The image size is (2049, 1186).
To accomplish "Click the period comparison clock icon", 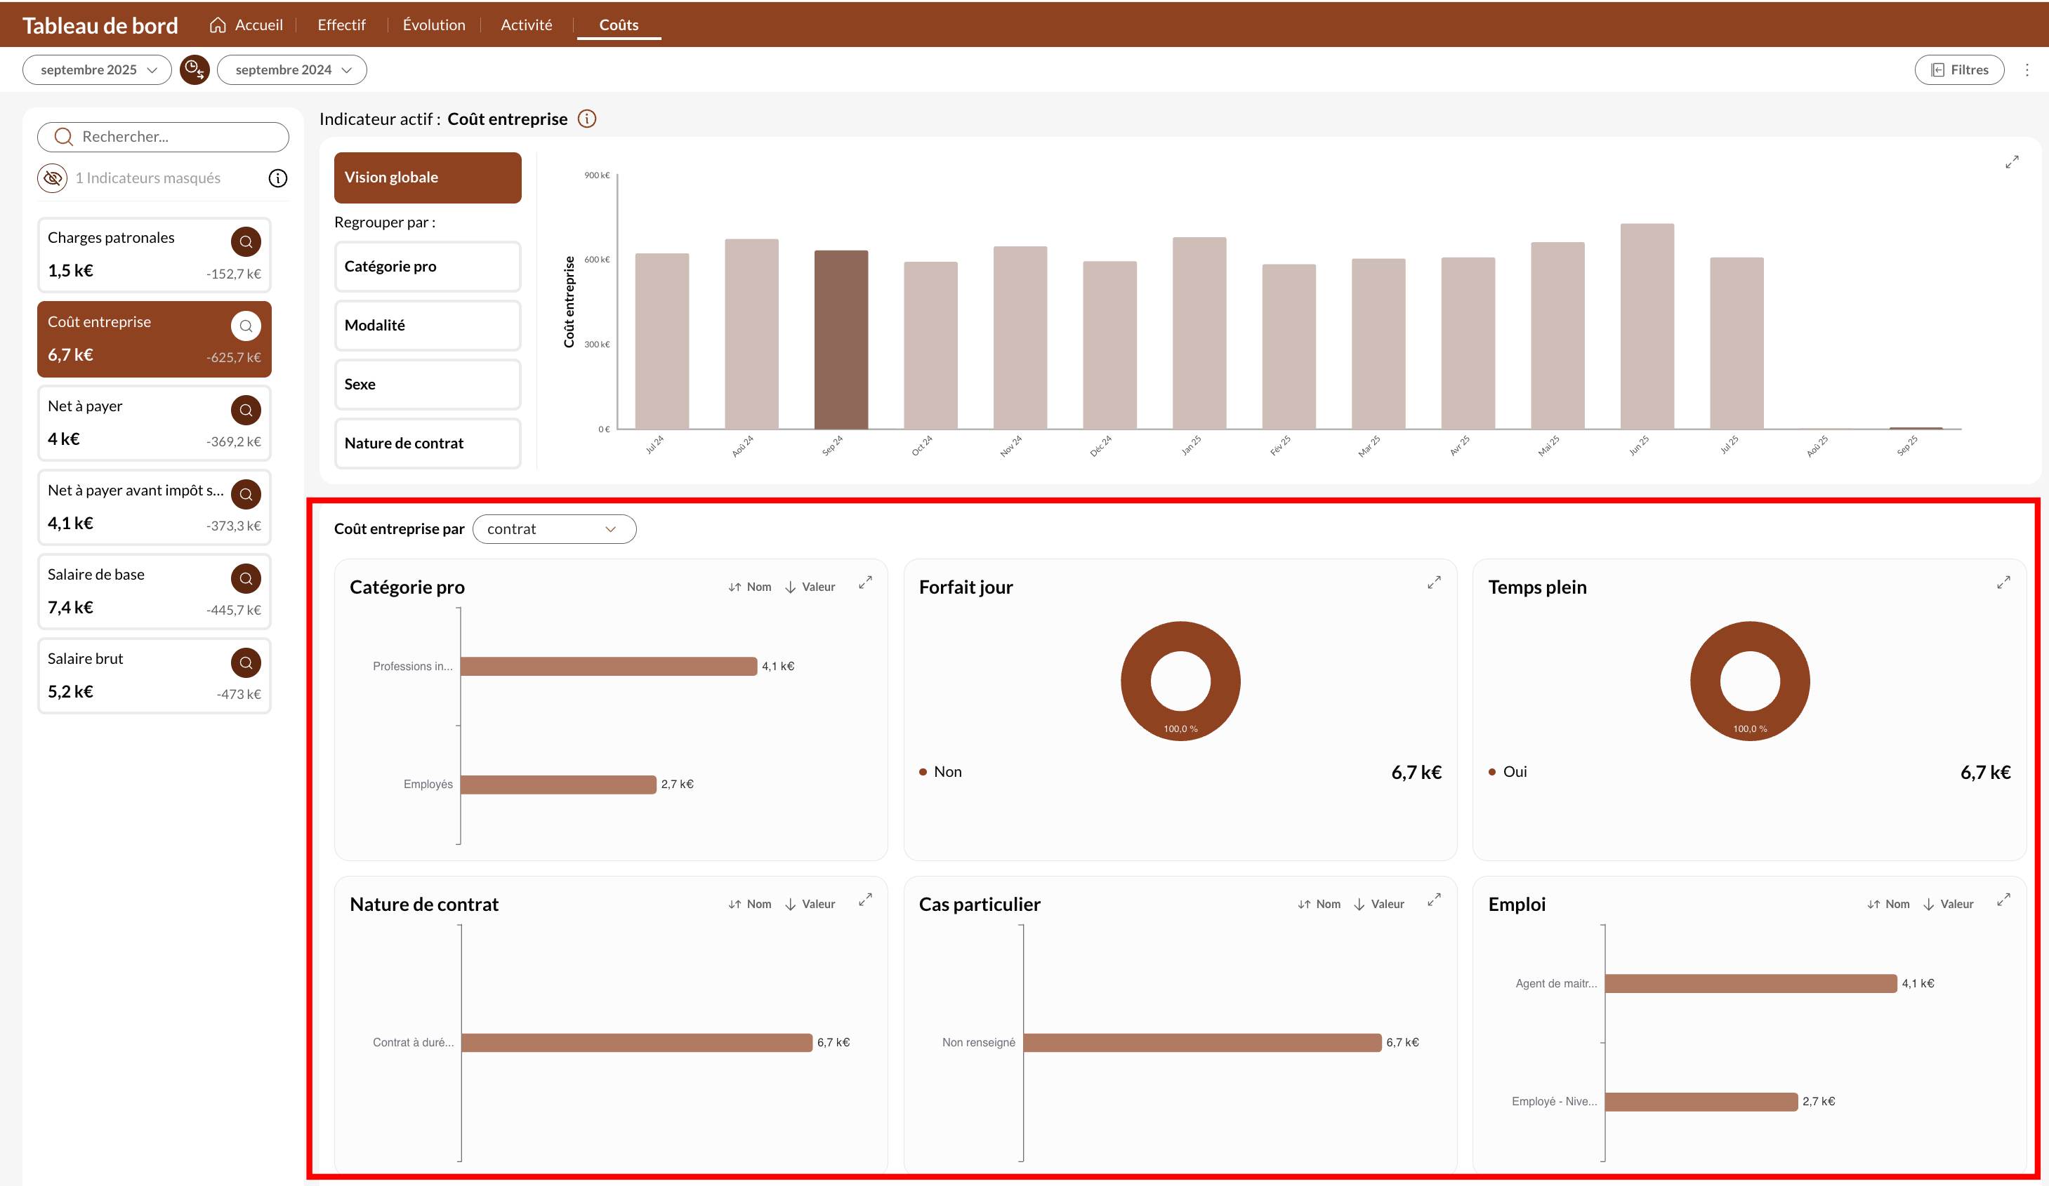I will (195, 70).
